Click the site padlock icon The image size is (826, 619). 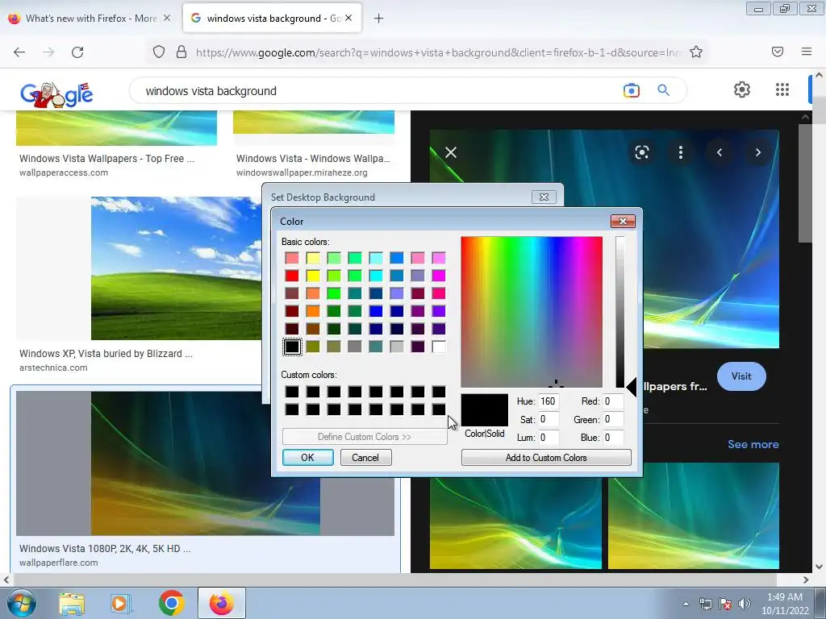point(181,52)
